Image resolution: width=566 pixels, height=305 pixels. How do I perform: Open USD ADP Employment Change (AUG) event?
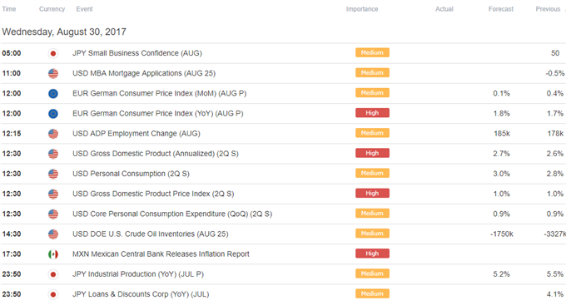tap(137, 134)
